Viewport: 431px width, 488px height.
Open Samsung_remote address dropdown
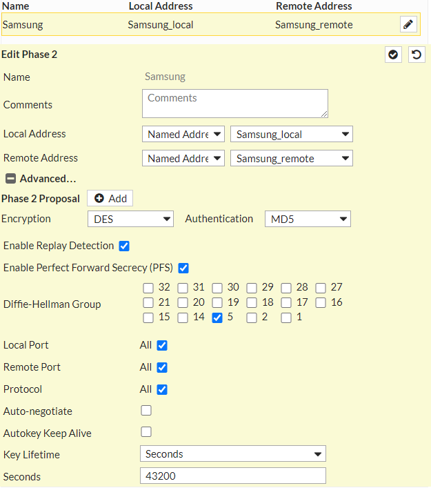click(x=292, y=159)
